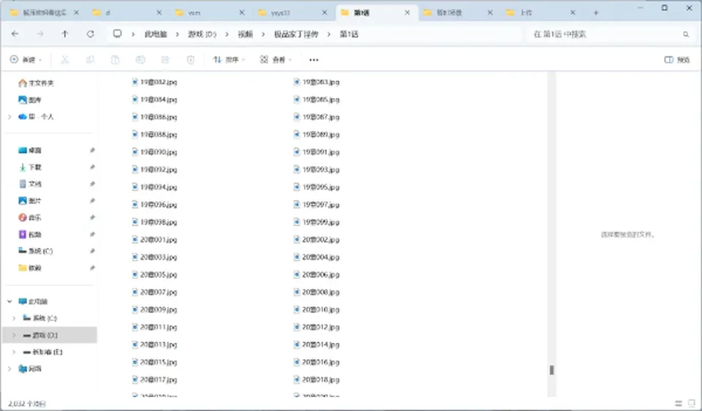702x411 pixels.
Task: Click 游戏 (D:) breadcrumb in address bar
Action: (202, 34)
